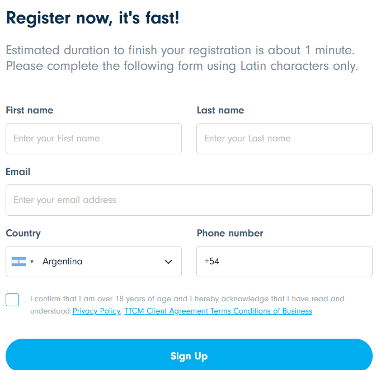The height and width of the screenshot is (370, 376).
Task: Click the First name input field
Action: pos(93,139)
